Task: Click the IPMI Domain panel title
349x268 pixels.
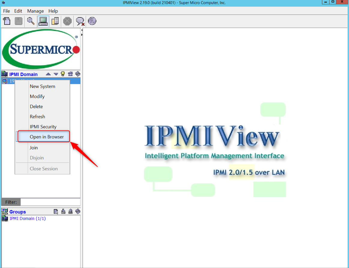Action: coord(23,74)
